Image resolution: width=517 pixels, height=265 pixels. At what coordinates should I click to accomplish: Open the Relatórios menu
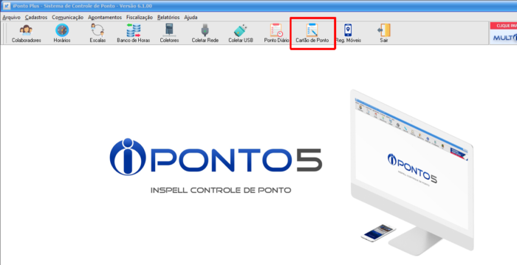coord(168,18)
